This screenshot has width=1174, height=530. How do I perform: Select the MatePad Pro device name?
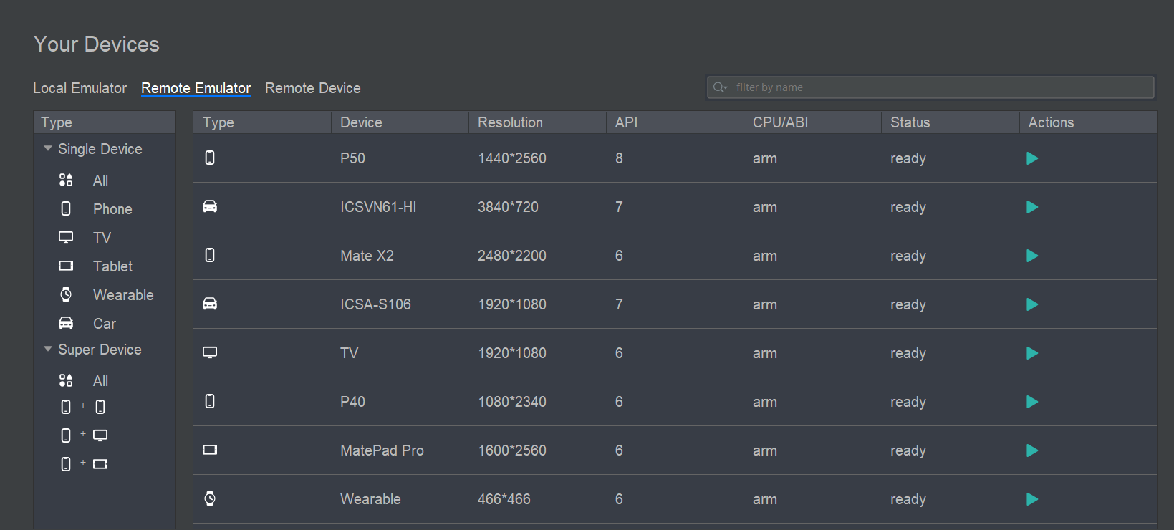[382, 450]
